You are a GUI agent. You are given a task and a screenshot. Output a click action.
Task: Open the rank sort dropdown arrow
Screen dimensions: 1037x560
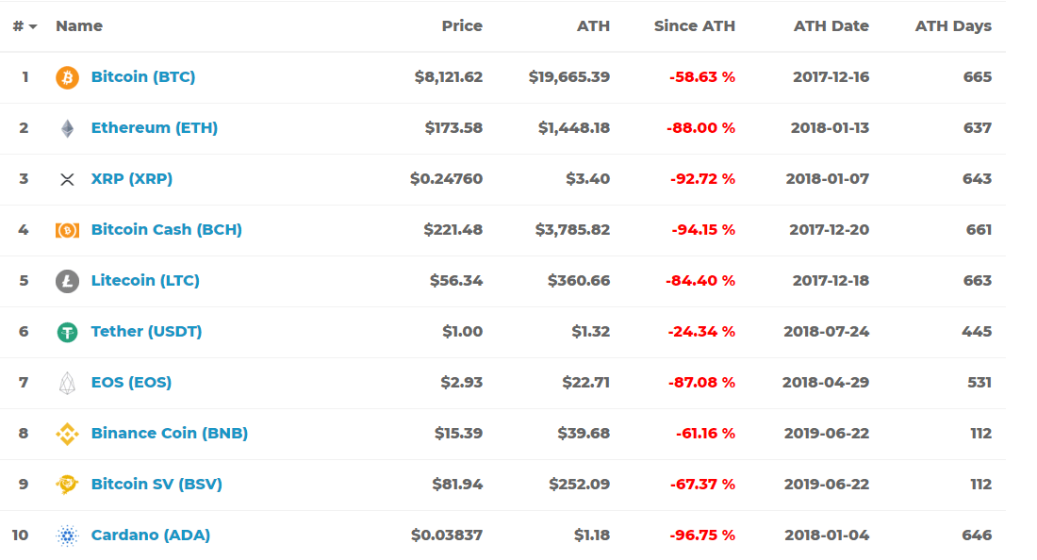[x=31, y=26]
